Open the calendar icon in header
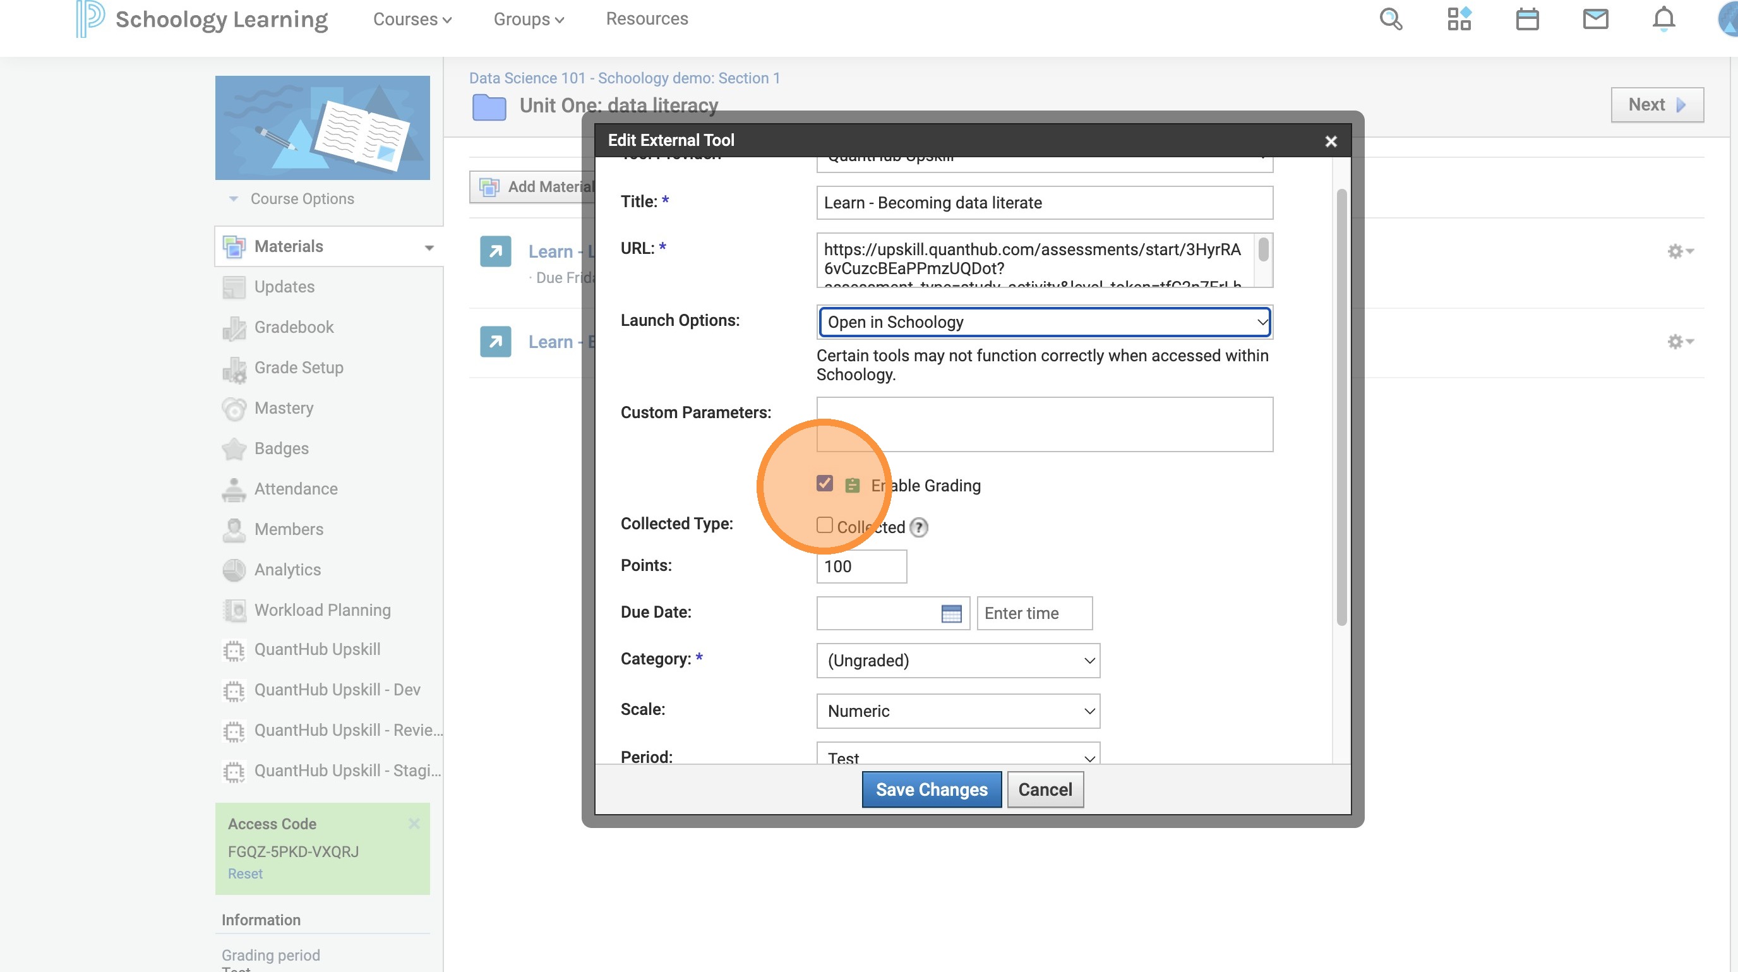 pyautogui.click(x=1527, y=19)
